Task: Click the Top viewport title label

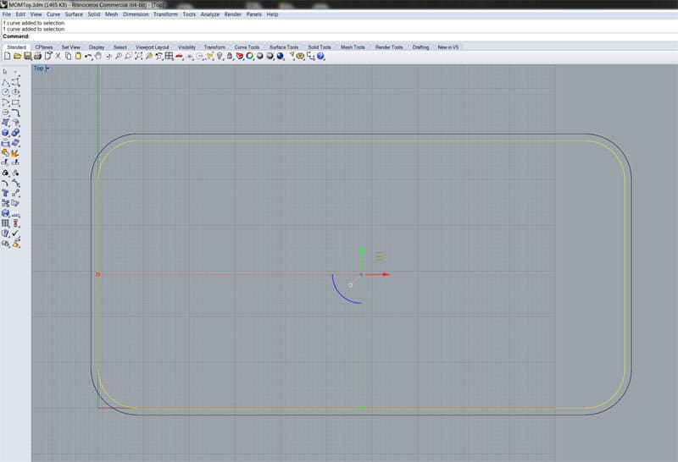Action: pyautogui.click(x=38, y=69)
